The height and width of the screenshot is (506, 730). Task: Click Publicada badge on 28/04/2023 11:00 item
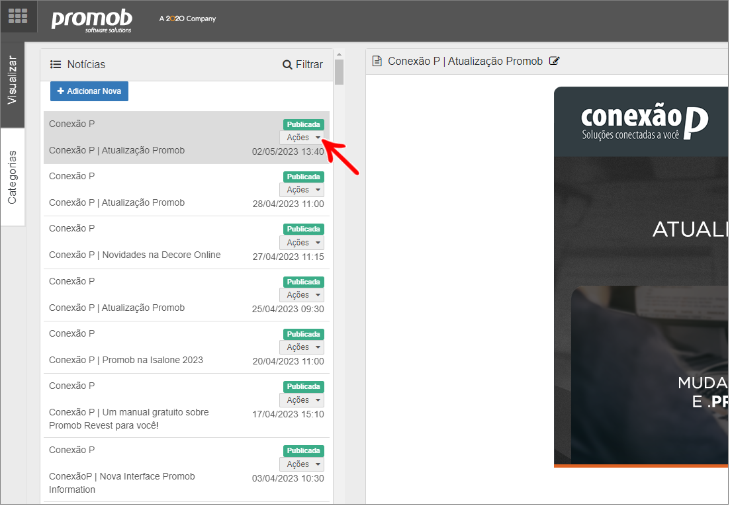(x=304, y=177)
